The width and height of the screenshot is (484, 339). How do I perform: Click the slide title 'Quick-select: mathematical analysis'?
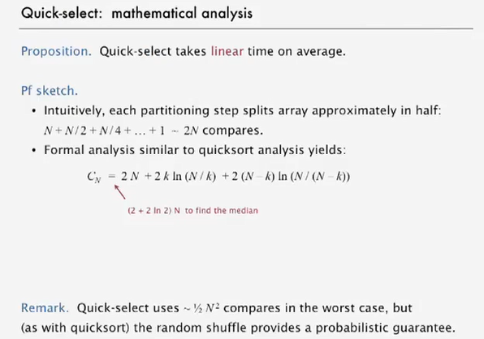pos(136,14)
